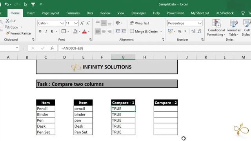251x141 pixels.
Task: Switch to the Page Layout tab
Action: click(51, 13)
